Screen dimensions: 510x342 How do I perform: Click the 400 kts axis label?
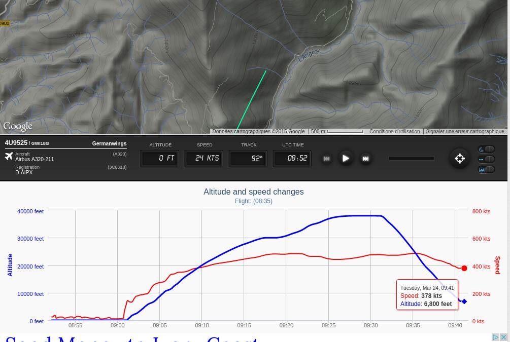click(x=481, y=267)
